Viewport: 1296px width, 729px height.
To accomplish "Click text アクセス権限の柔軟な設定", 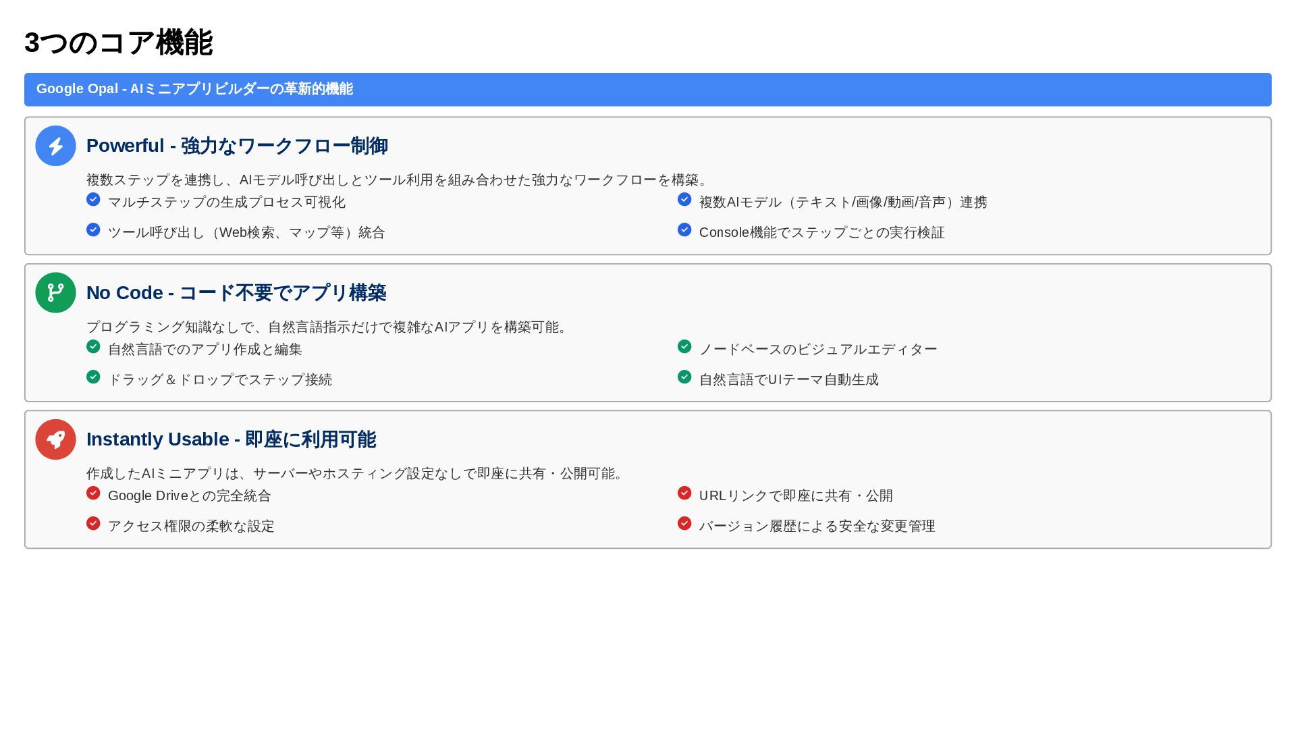I will pyautogui.click(x=191, y=526).
